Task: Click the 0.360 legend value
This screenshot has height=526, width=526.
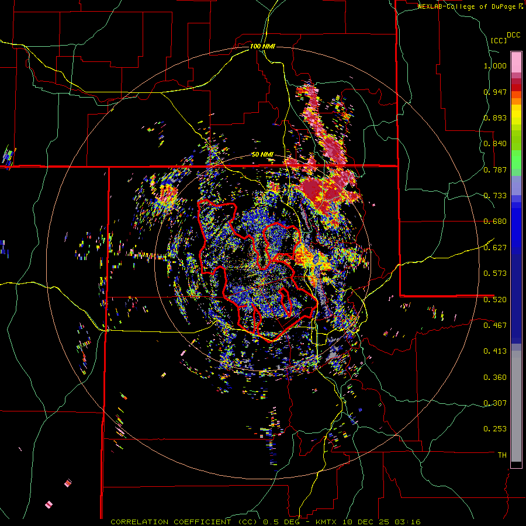Action: (495, 378)
